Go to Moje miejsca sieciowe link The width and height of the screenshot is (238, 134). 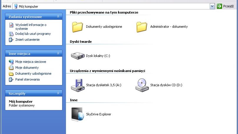tap(31, 62)
